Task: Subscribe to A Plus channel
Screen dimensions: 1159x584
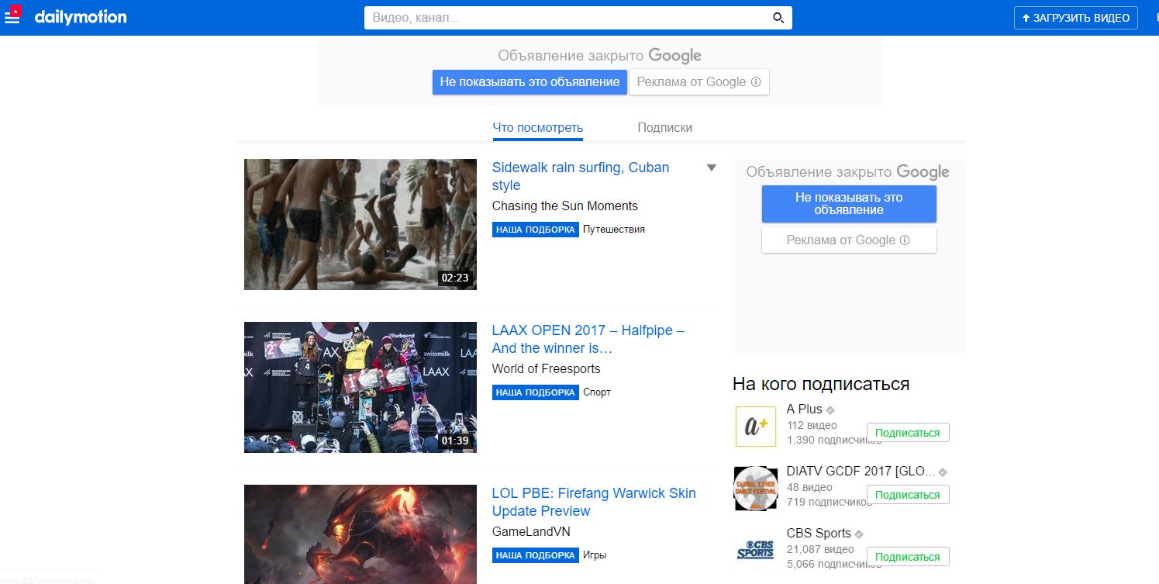Action: pyautogui.click(x=907, y=433)
